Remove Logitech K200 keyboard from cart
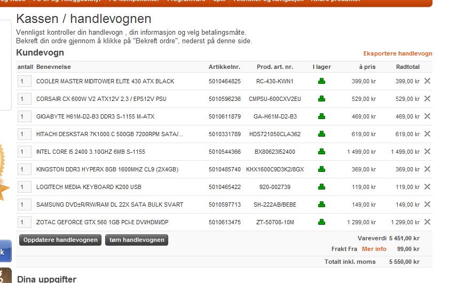457x283 pixels. (427, 186)
